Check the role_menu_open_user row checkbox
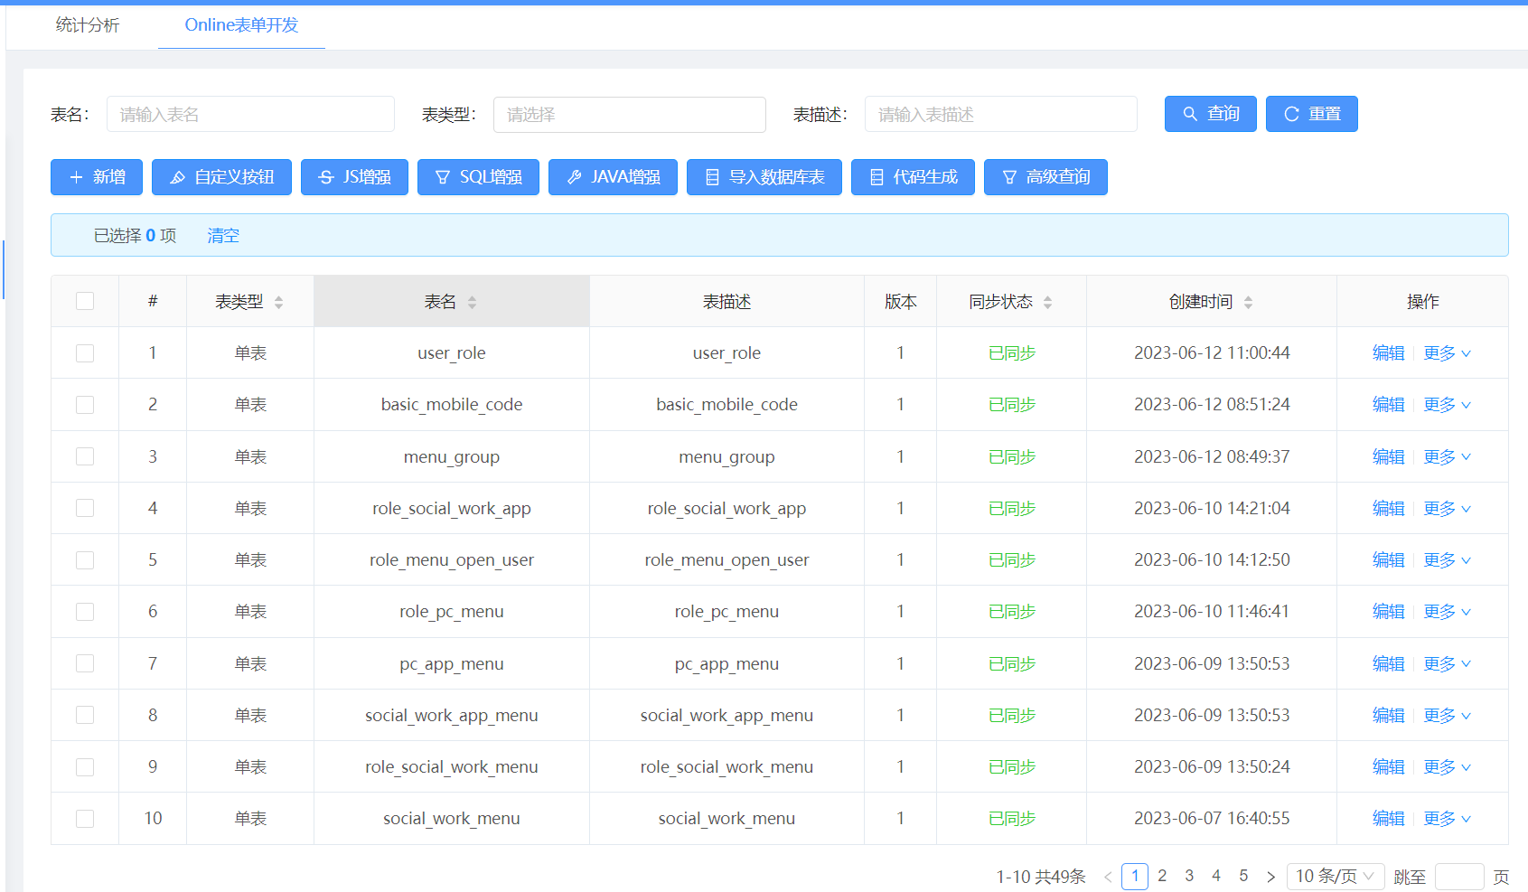 (x=85, y=560)
